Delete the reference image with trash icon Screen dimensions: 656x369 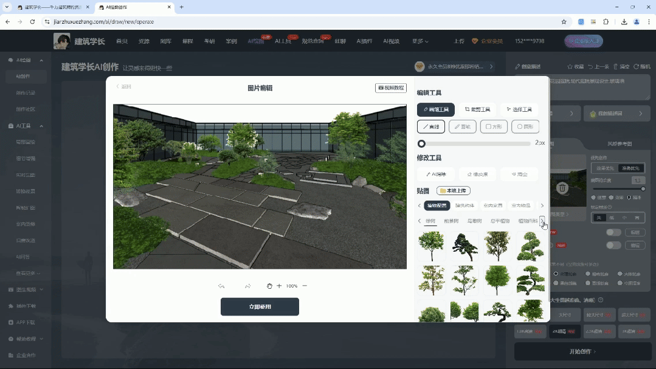[562, 188]
